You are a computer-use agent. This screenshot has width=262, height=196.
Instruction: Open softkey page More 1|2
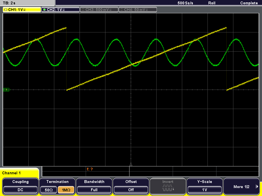pyautogui.click(x=242, y=187)
